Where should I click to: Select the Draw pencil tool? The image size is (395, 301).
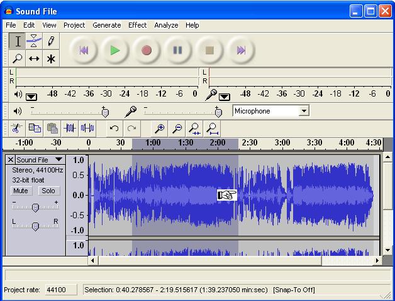coord(51,41)
